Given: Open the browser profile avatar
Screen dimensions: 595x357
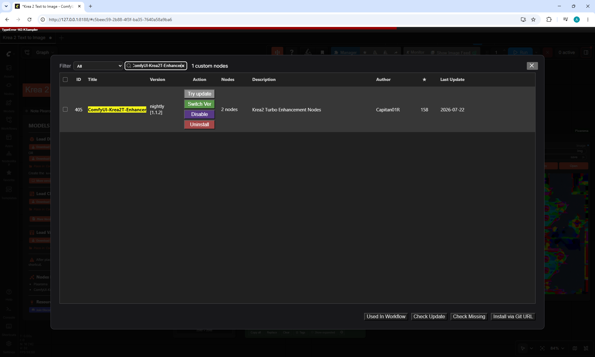Looking at the screenshot, I should [577, 20].
